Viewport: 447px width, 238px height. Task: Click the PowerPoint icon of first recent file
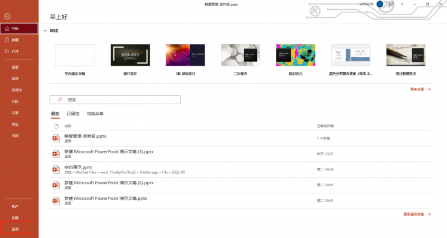pyautogui.click(x=56, y=138)
